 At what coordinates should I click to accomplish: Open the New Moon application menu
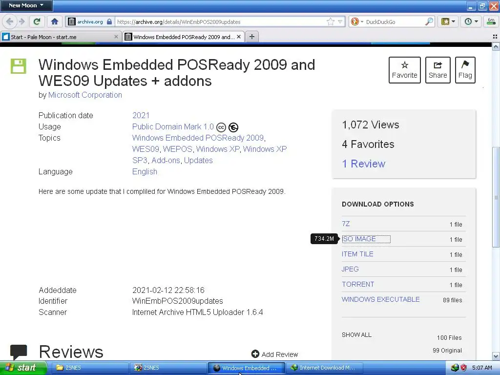(26, 5)
